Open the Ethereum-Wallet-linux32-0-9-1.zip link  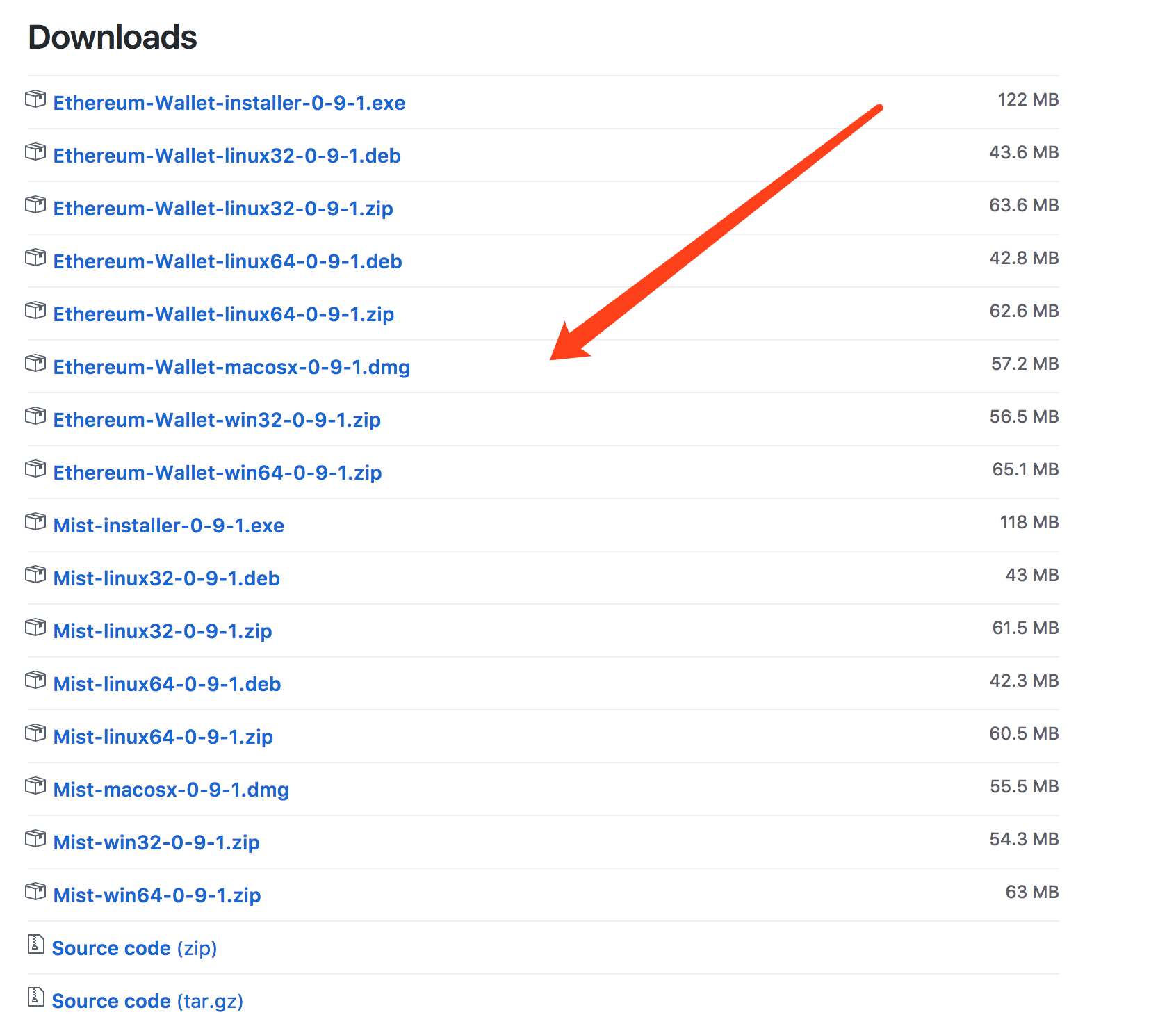pos(223,209)
